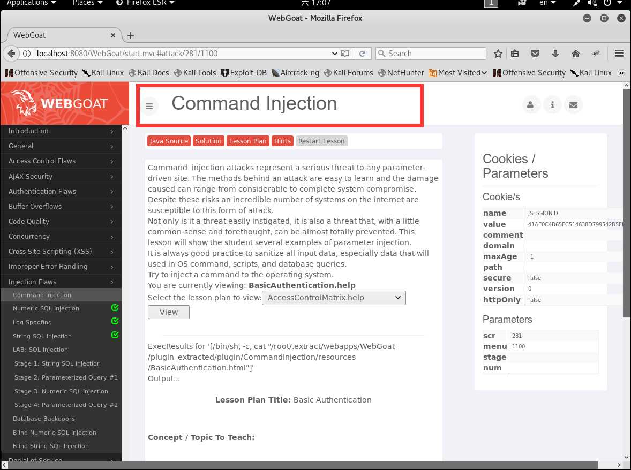
Task: Show more bookmarks with the chevron overflow
Action: tap(621, 73)
